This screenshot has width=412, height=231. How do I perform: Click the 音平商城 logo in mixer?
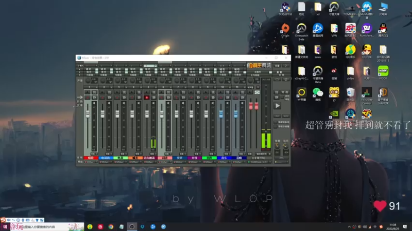(x=259, y=65)
